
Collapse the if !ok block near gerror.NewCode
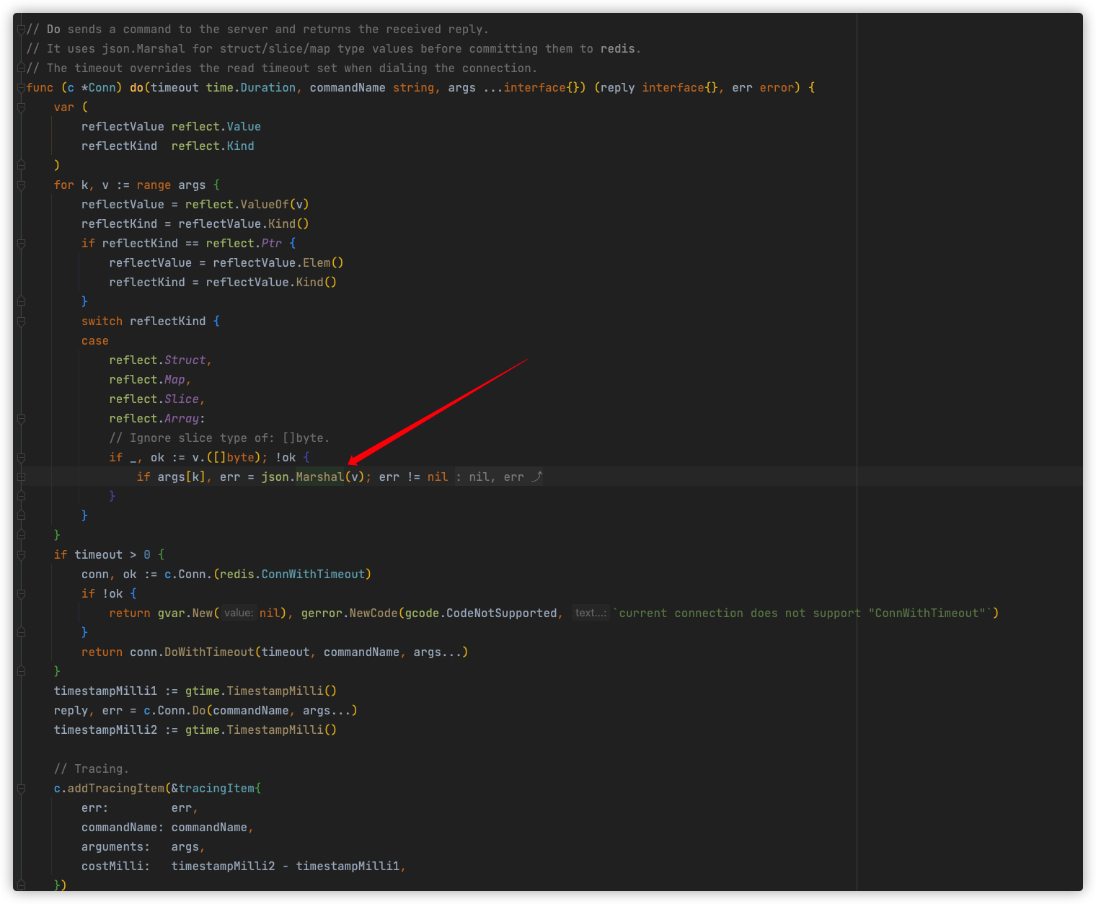(x=21, y=593)
